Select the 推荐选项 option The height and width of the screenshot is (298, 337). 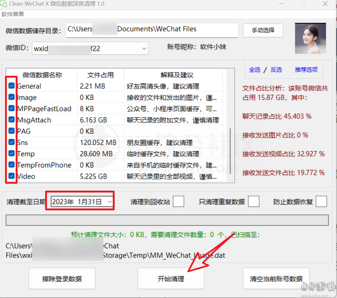tap(306, 70)
